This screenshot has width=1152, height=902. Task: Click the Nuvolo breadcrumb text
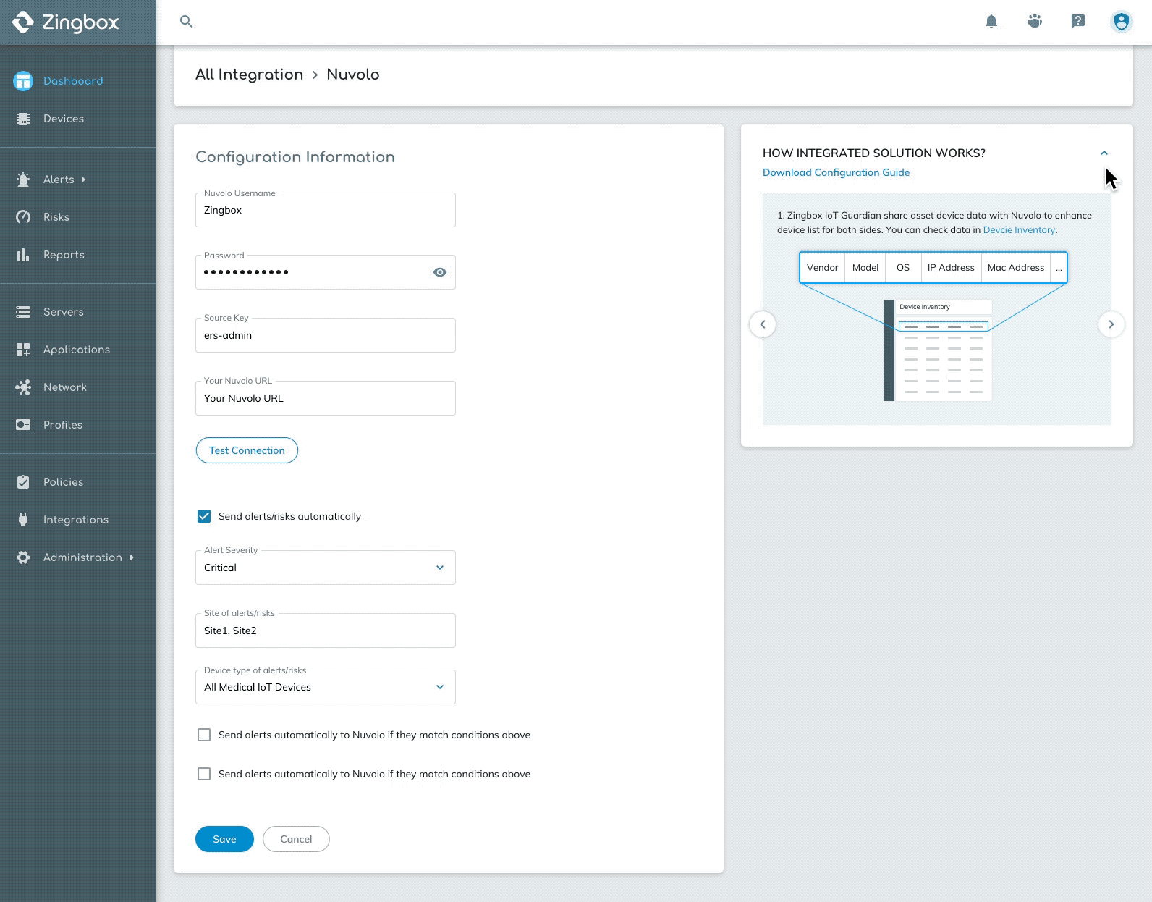[353, 75]
